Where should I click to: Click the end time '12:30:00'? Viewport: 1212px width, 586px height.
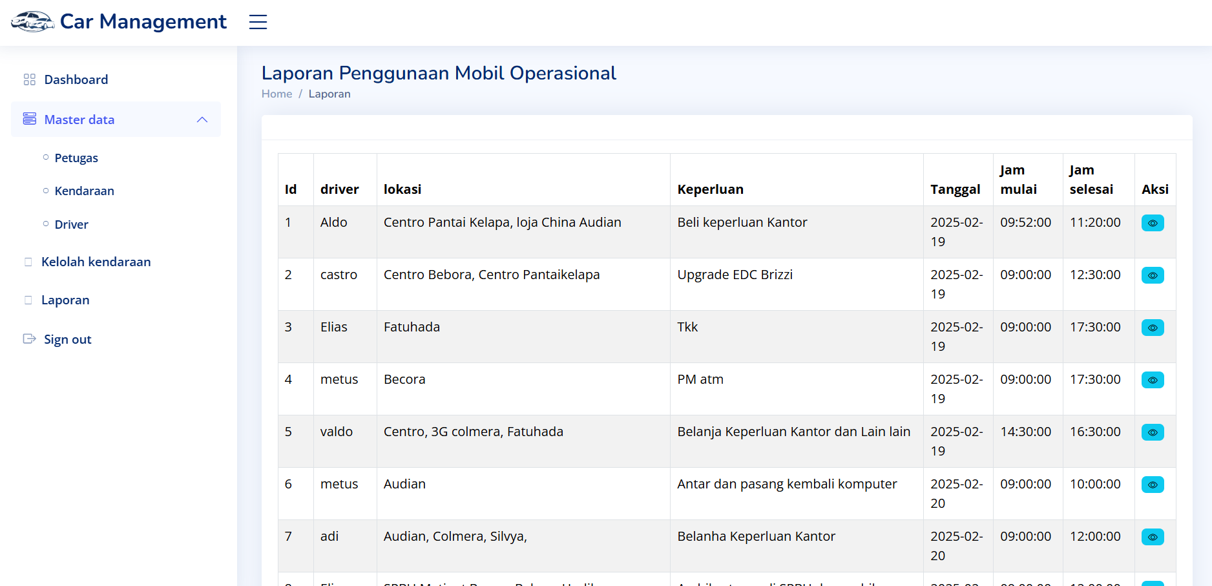[x=1095, y=275]
